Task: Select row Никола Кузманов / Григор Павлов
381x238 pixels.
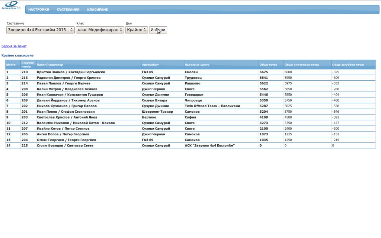Action: click(x=190, y=106)
